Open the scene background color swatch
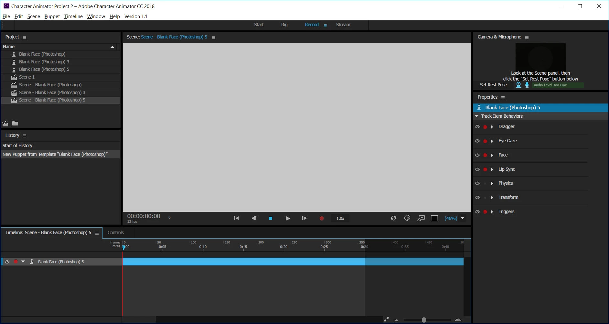Screen dimensions: 609x324 434,218
